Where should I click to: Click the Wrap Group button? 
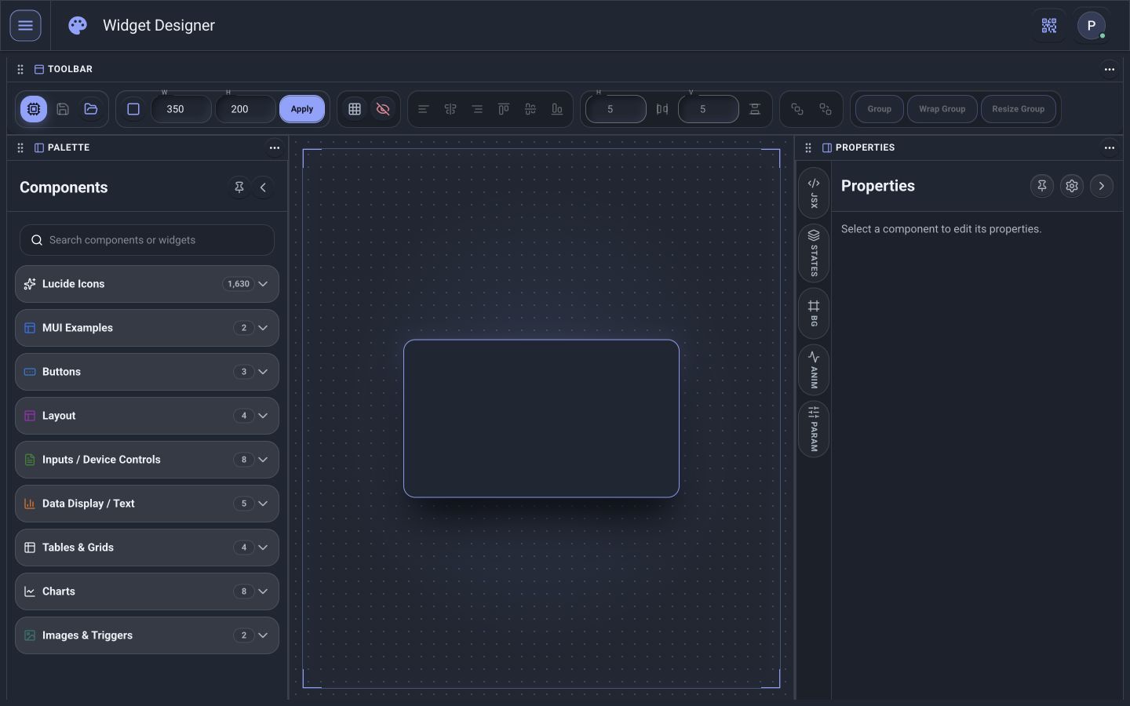coord(942,109)
